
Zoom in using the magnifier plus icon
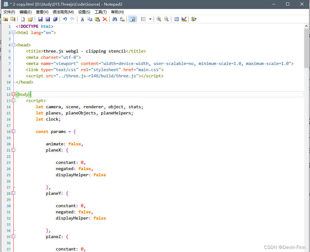point(159,19)
